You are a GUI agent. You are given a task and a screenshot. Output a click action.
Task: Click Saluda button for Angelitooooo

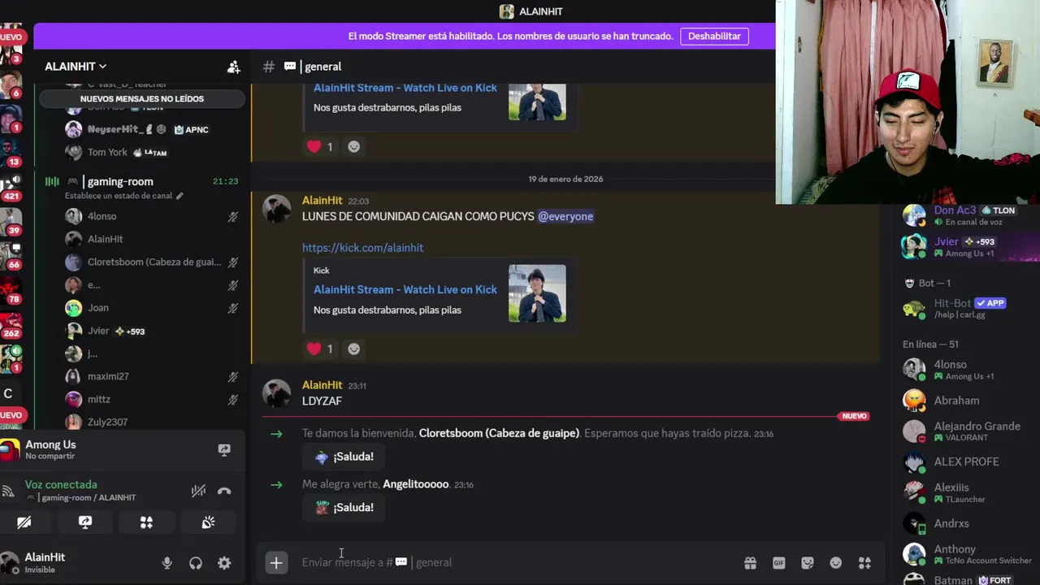click(x=344, y=508)
